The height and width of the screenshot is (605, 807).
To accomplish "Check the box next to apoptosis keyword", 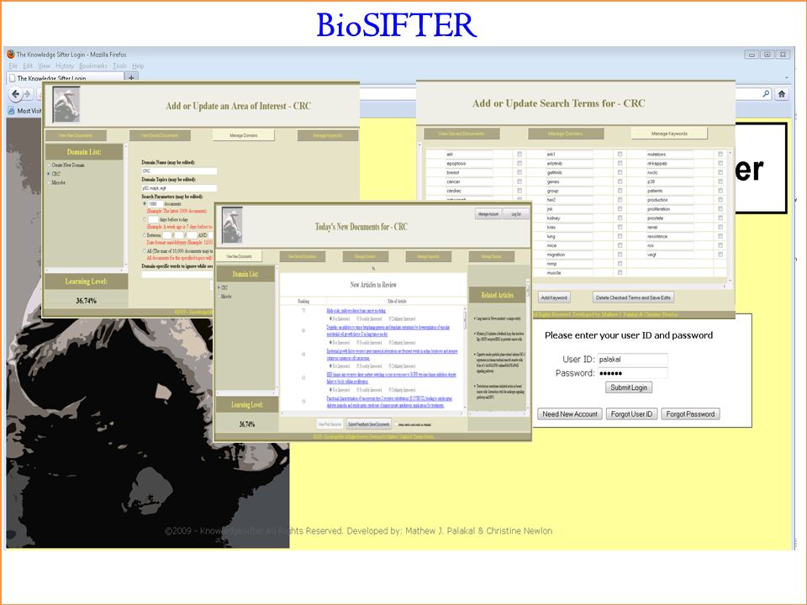I will (520, 164).
